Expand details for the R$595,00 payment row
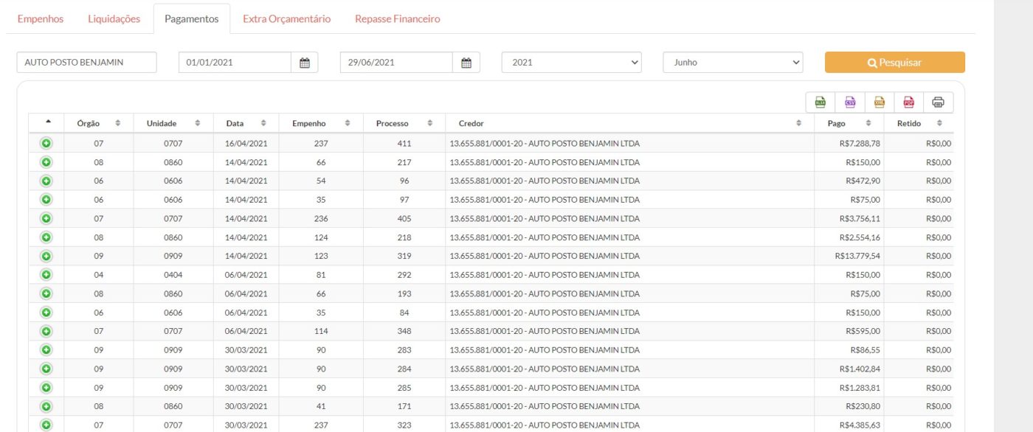 click(46, 331)
